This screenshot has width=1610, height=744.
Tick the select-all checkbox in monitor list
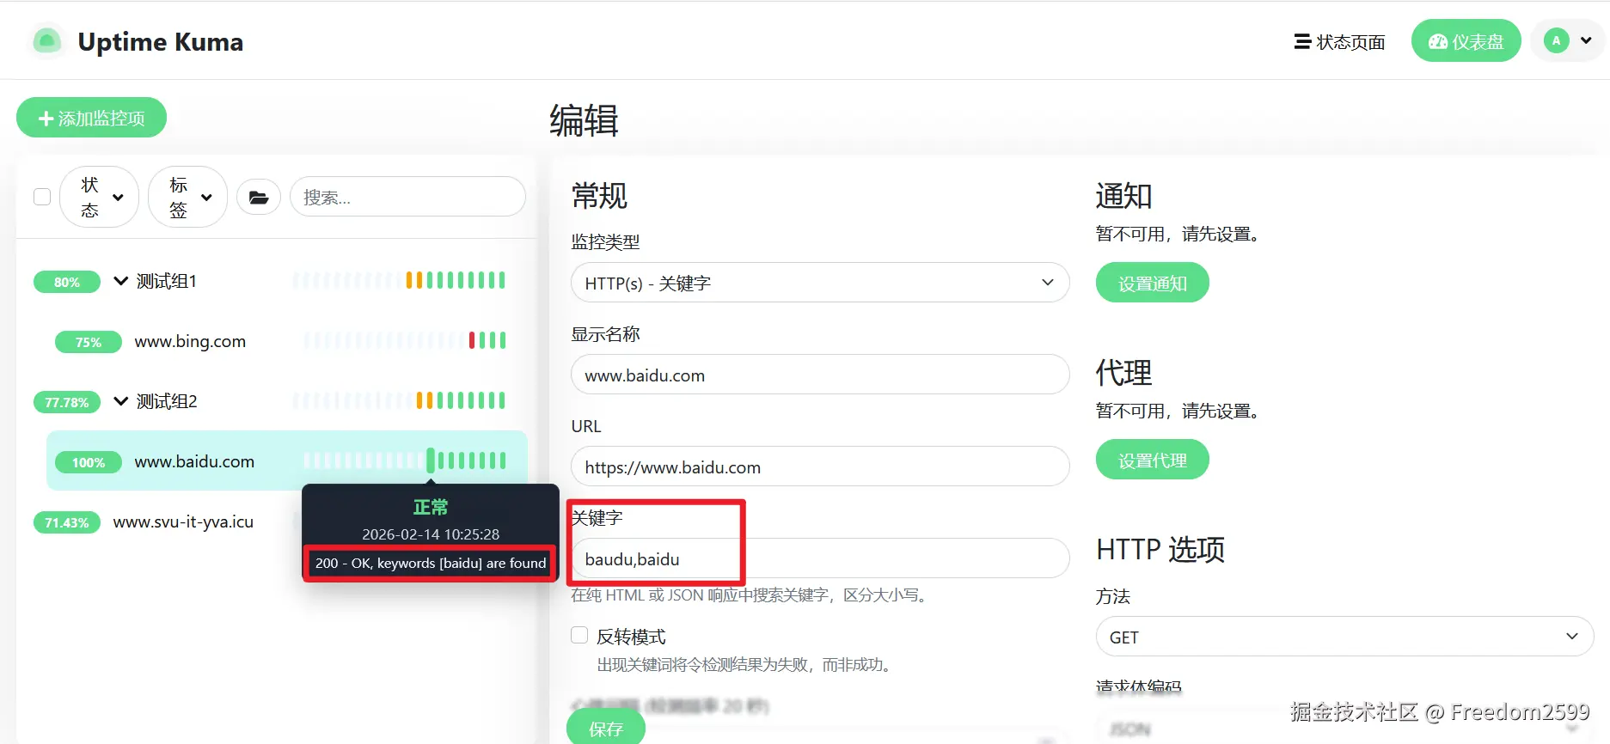tap(42, 197)
